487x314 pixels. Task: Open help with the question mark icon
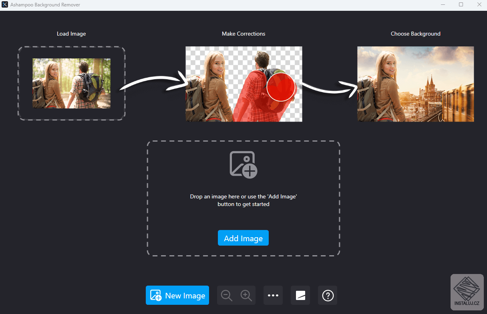click(x=328, y=295)
